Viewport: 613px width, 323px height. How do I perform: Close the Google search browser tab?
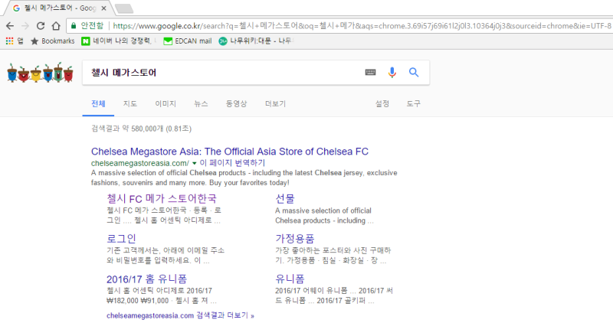coord(103,8)
